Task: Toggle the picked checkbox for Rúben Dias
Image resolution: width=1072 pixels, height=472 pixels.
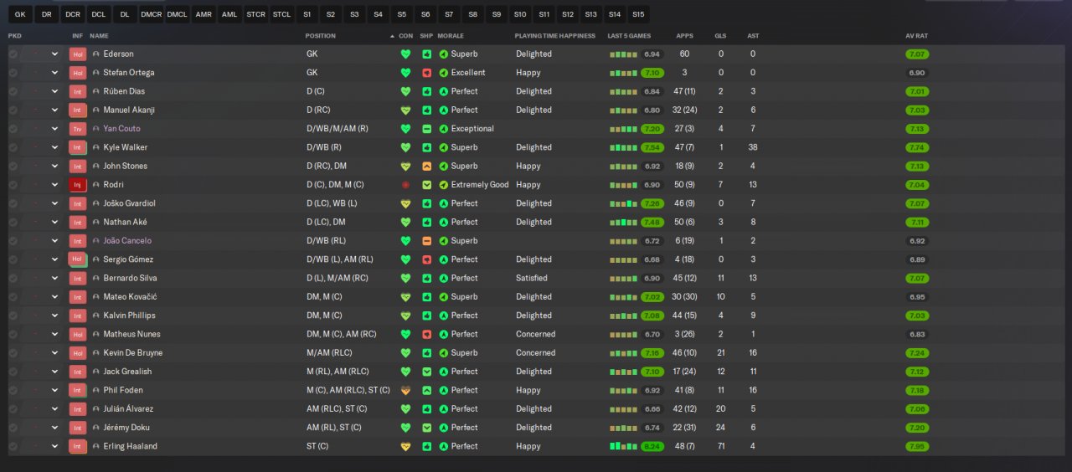Action: coord(13,92)
